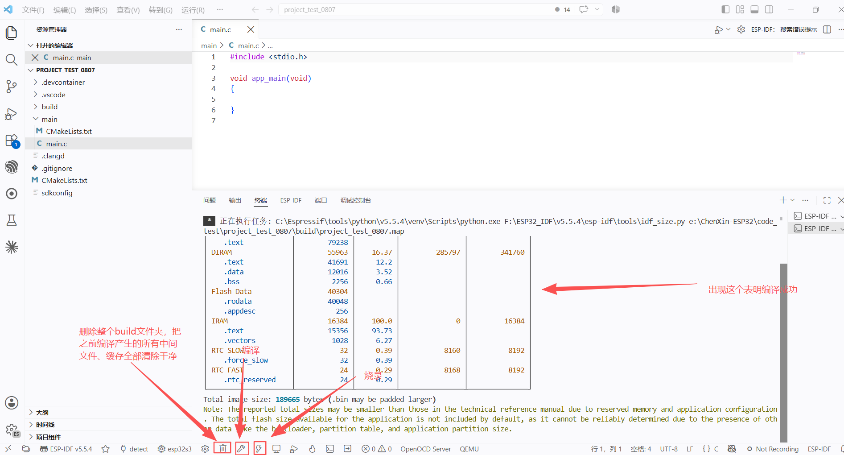Click the editor toolbar settings gear
Screen dimensions: 844x455
[741, 29]
